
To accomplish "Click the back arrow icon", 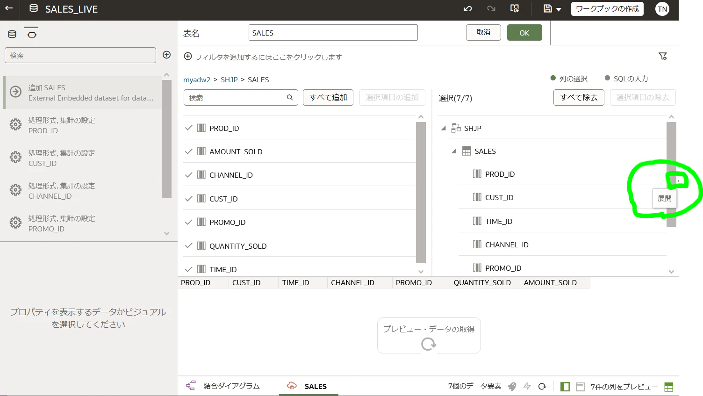I will [x=9, y=8].
